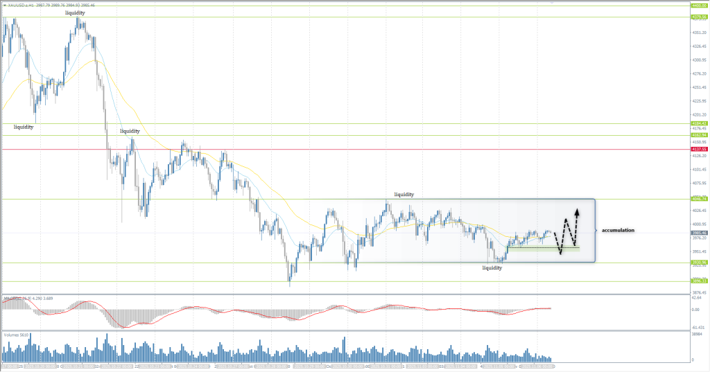Select the liquidity label above the highest price peak

click(76, 13)
